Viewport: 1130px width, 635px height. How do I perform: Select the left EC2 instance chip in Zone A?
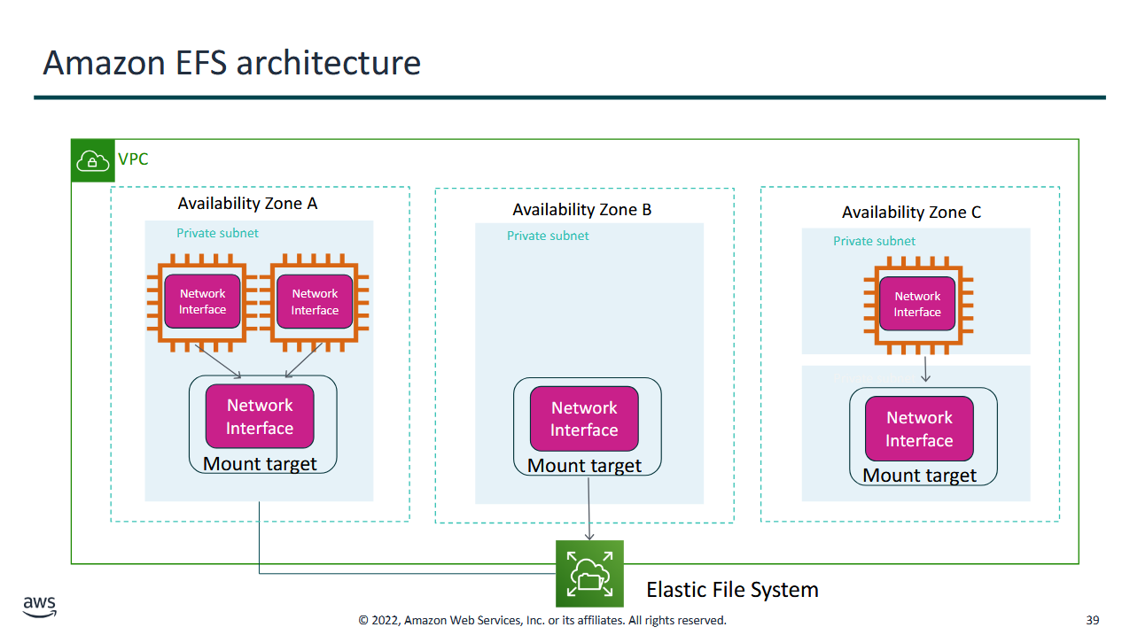pos(202,302)
